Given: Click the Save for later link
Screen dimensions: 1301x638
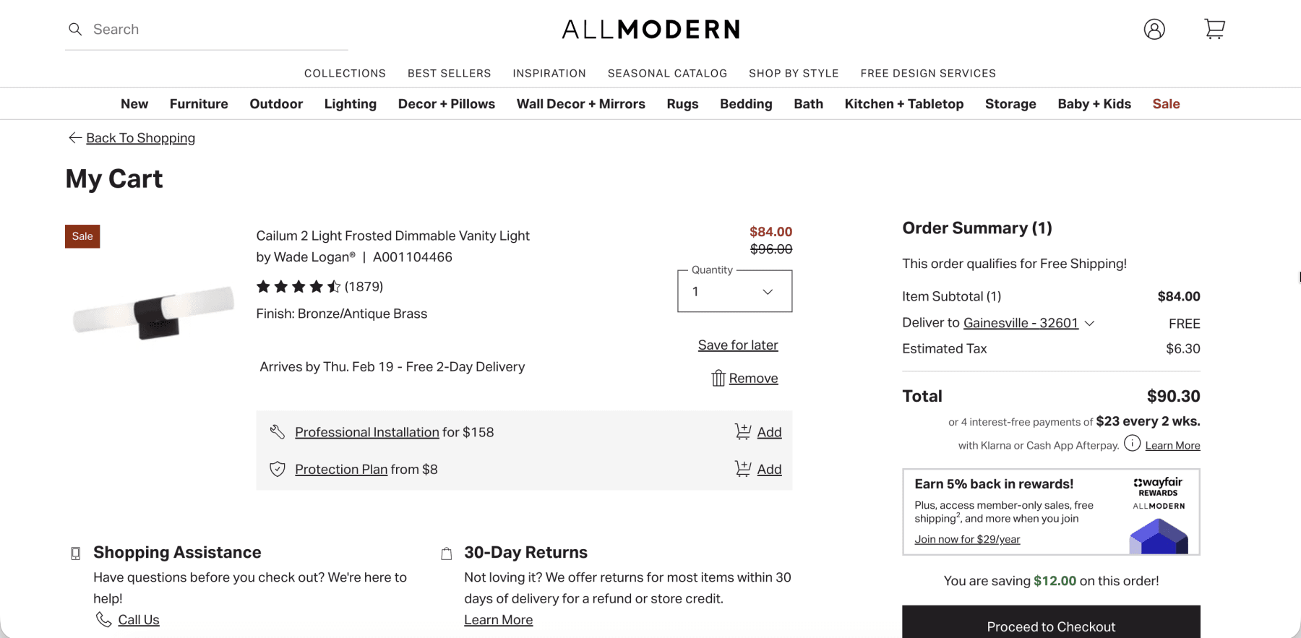Looking at the screenshot, I should point(737,345).
